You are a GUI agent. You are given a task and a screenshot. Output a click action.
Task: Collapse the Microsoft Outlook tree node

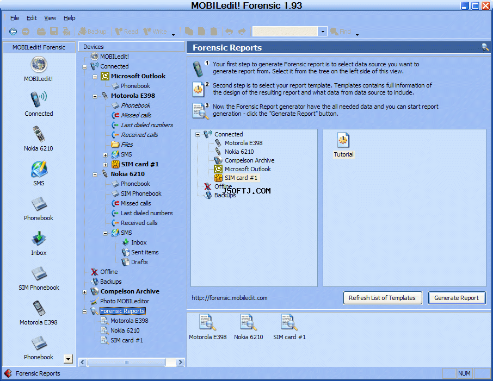coord(95,77)
